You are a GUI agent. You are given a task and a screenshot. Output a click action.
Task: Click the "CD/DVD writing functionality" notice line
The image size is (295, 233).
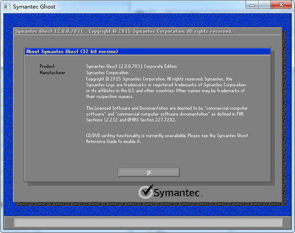point(167,135)
